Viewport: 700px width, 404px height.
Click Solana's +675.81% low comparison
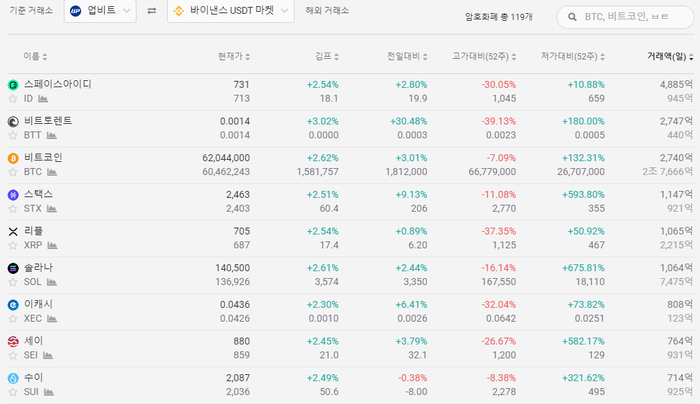[583, 268]
